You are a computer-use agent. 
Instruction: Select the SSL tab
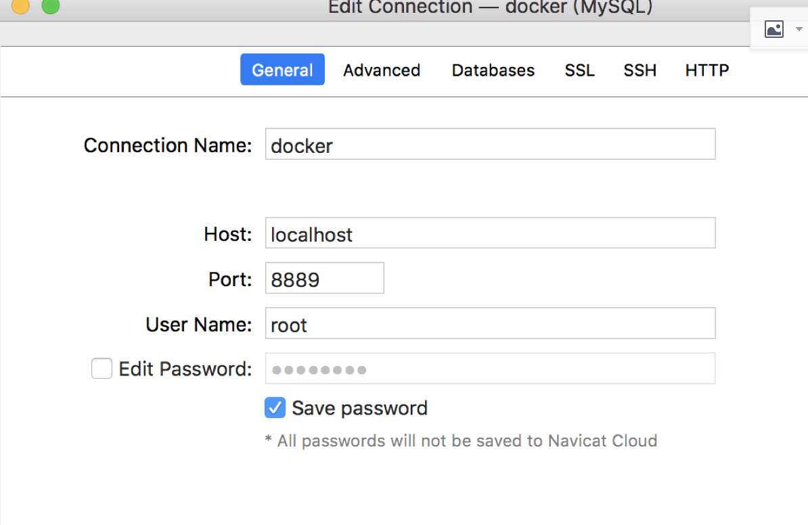click(579, 70)
